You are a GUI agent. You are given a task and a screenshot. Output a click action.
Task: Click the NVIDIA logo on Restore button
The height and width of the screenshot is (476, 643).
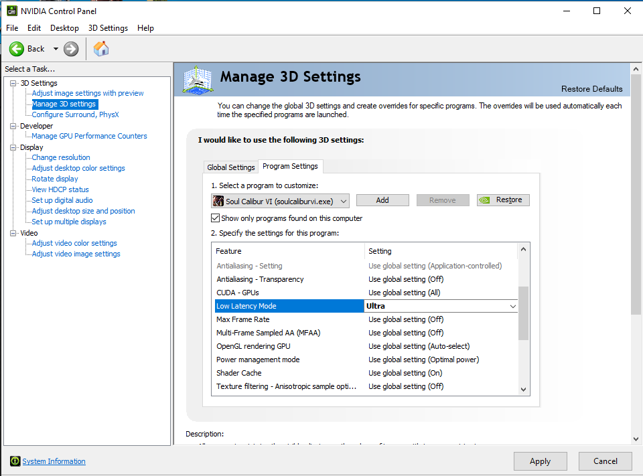coord(486,200)
